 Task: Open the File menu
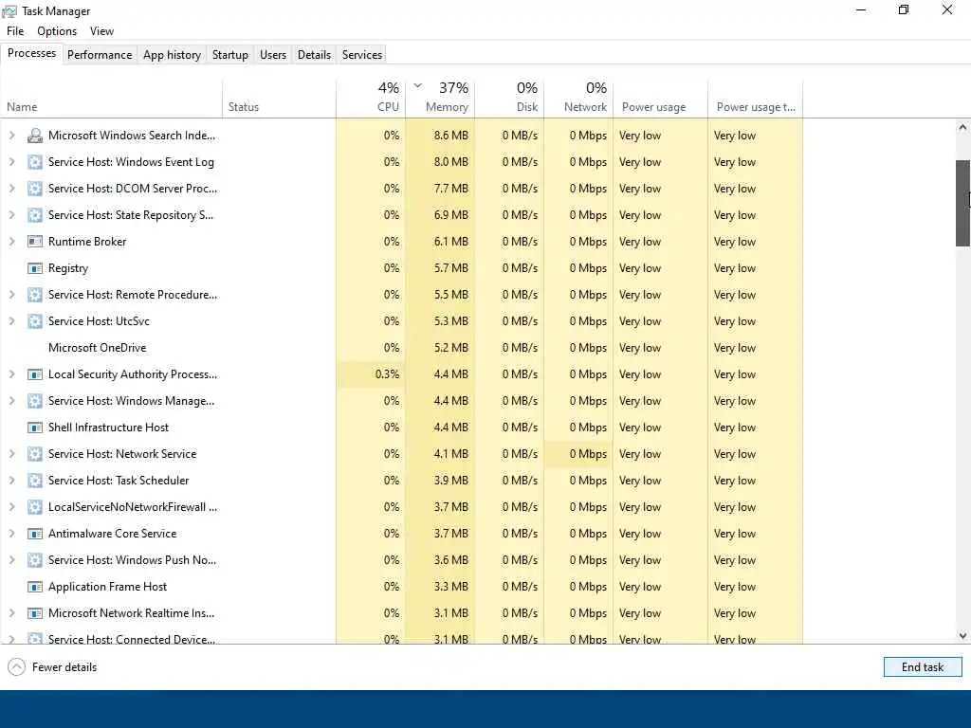15,31
